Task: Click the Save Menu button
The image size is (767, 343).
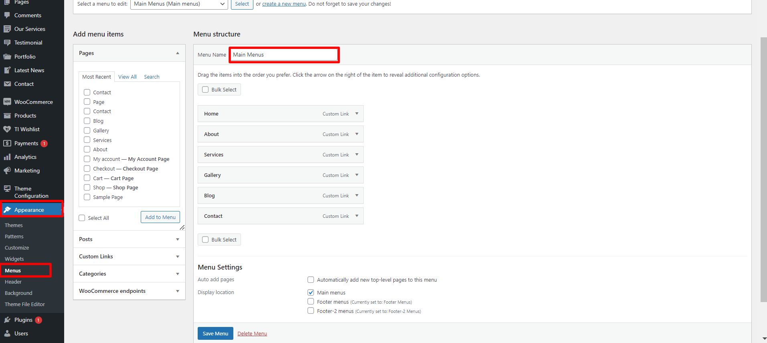Action: [215, 333]
